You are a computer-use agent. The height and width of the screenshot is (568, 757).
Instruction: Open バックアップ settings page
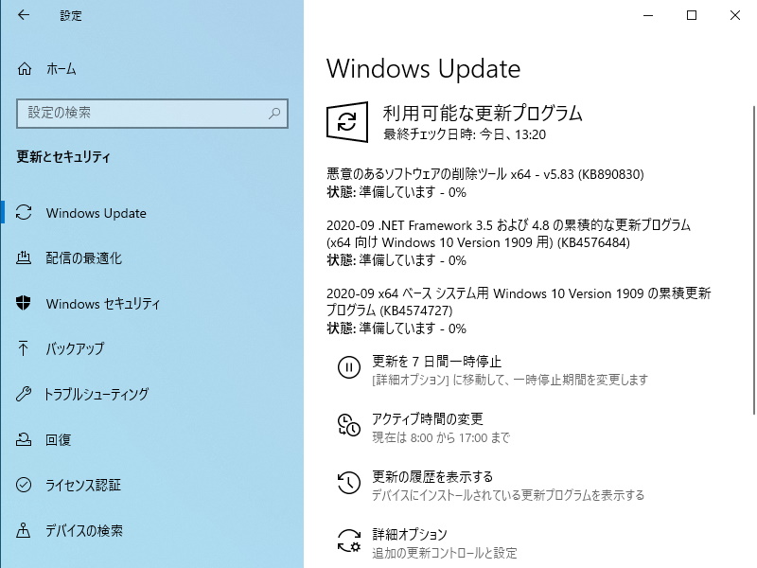pos(75,348)
